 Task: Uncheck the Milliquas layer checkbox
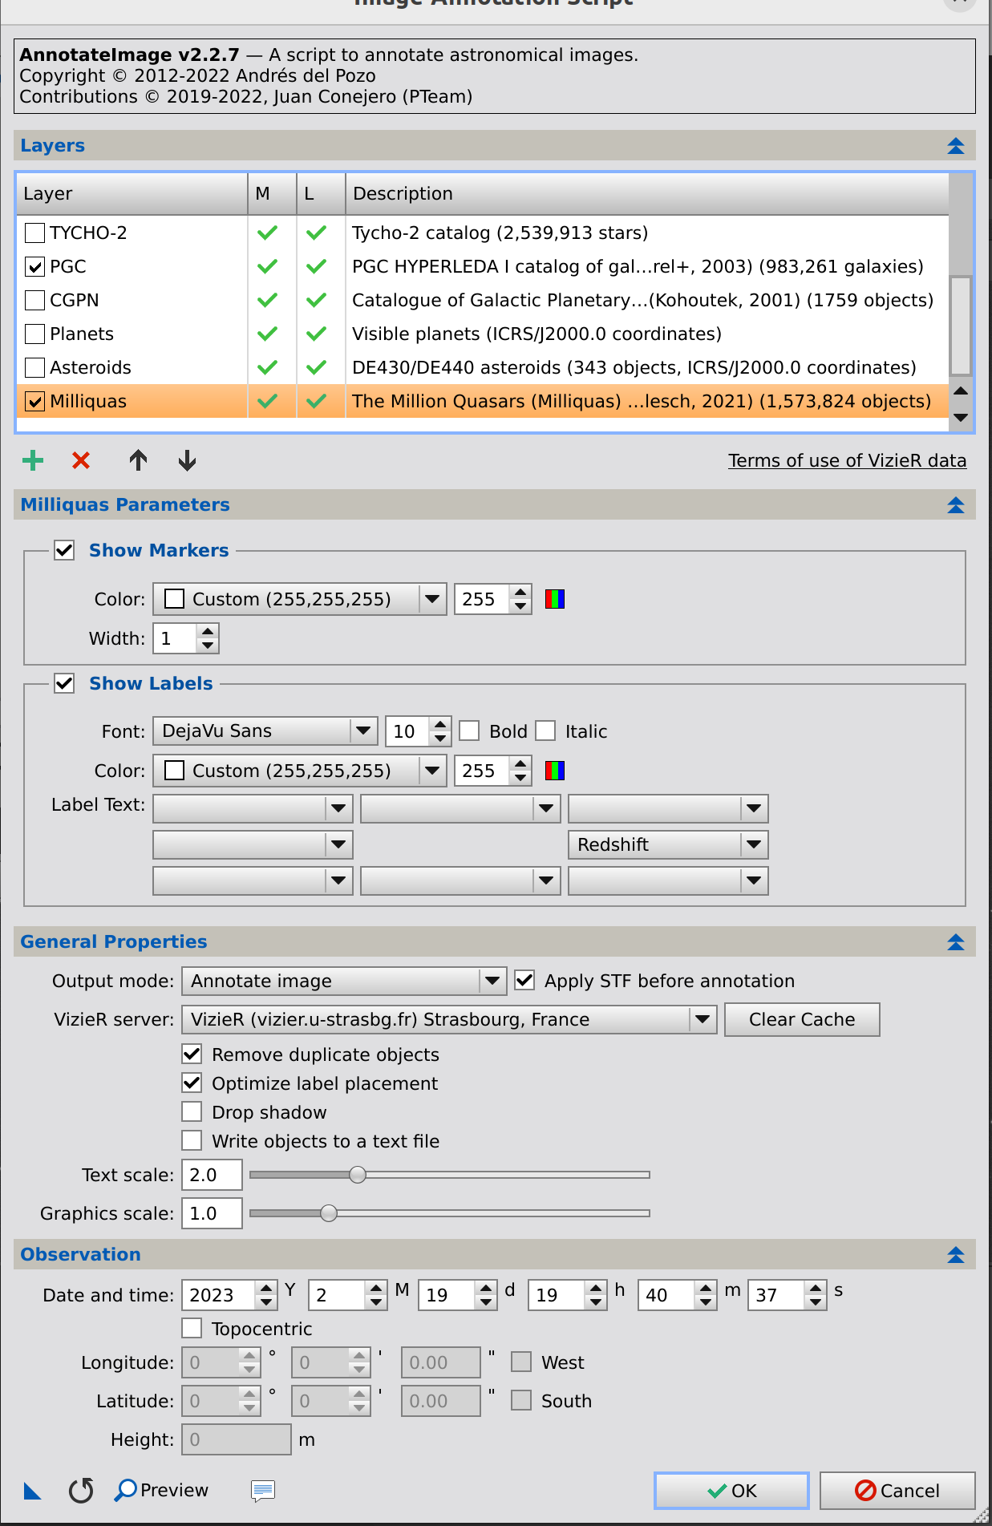(x=35, y=402)
